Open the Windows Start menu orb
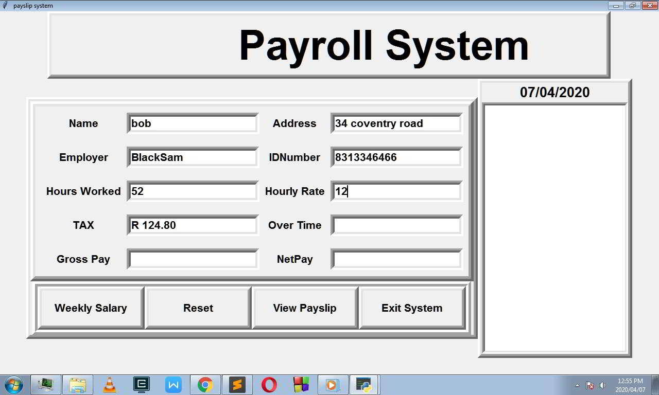The width and height of the screenshot is (659, 395). point(14,385)
